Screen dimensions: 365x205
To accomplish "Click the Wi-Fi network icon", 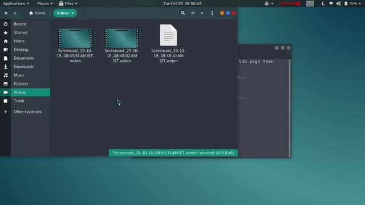I will click(331, 3).
